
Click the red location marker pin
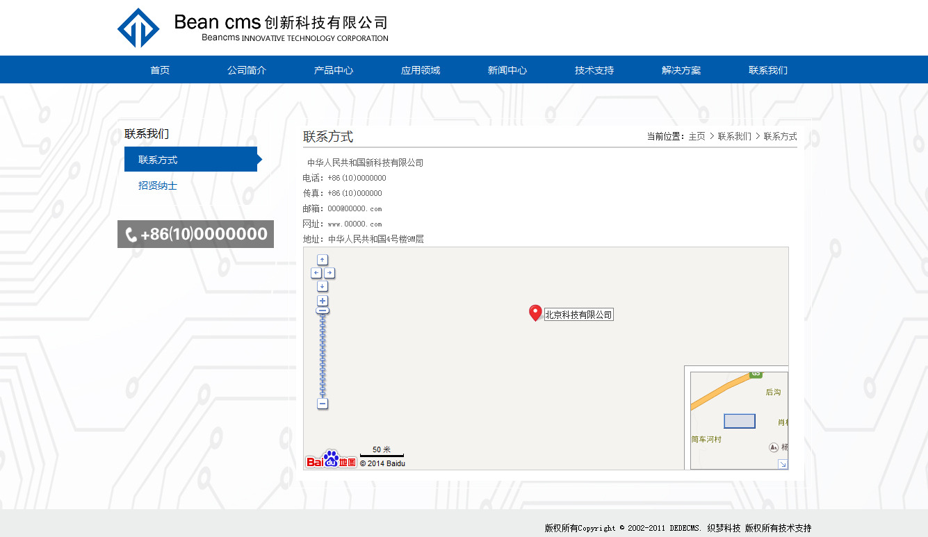(x=535, y=313)
